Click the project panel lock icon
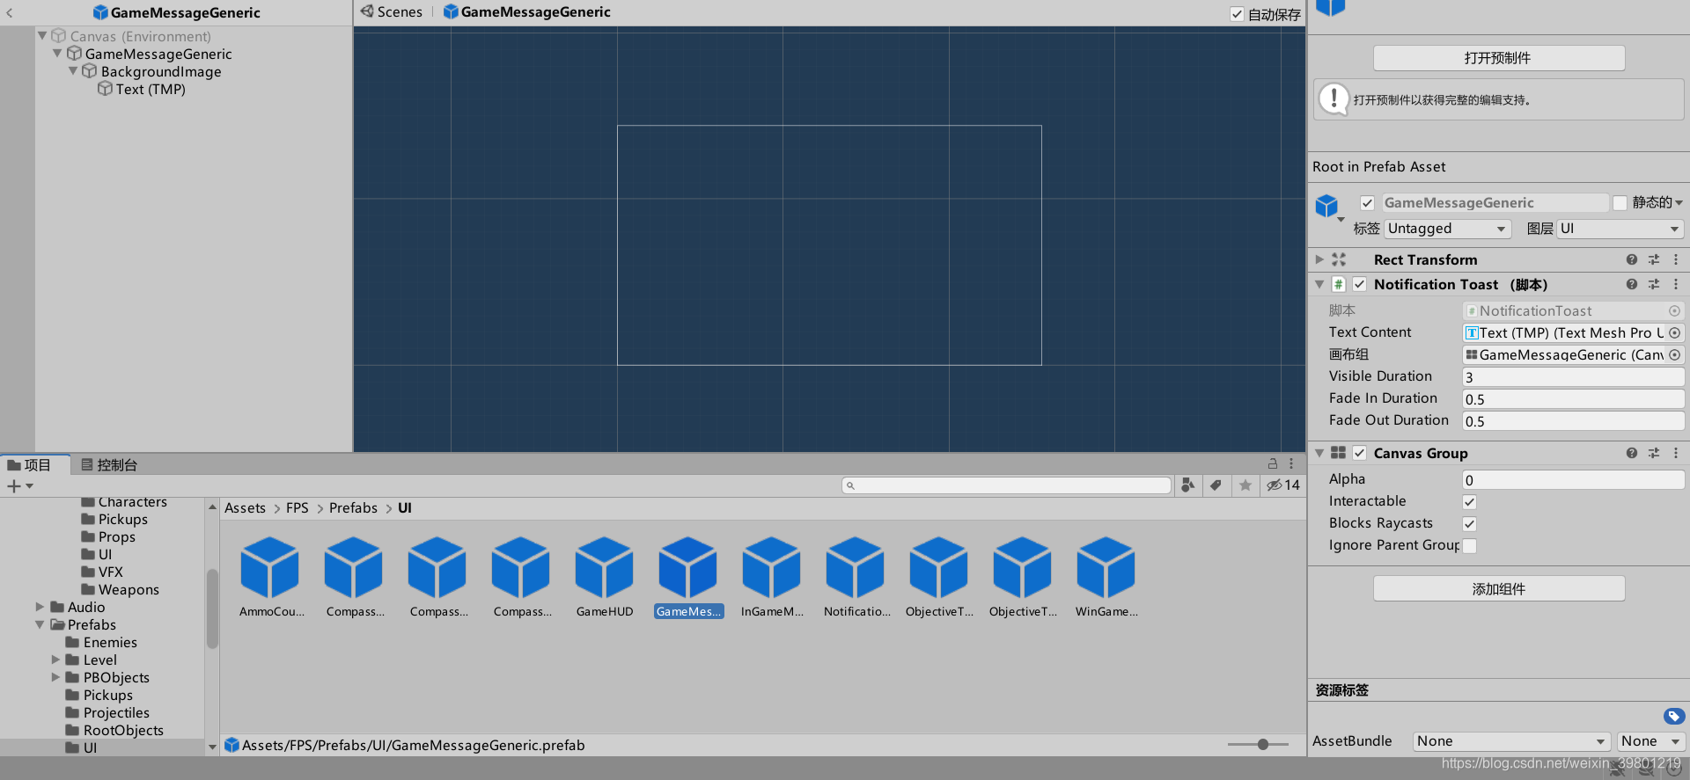 pos(1273,463)
